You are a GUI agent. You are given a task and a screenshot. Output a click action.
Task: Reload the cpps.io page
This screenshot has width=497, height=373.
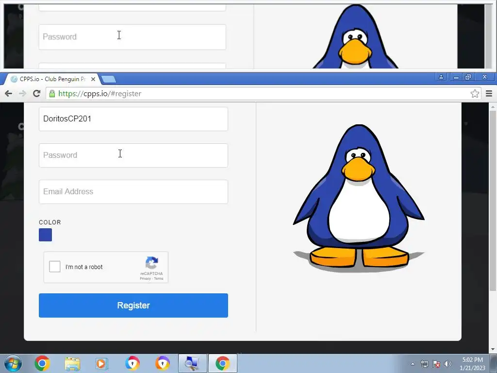37,94
